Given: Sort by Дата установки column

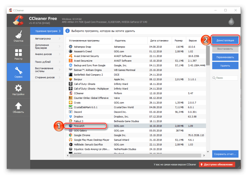Looking at the screenshot, I should coord(160,41).
